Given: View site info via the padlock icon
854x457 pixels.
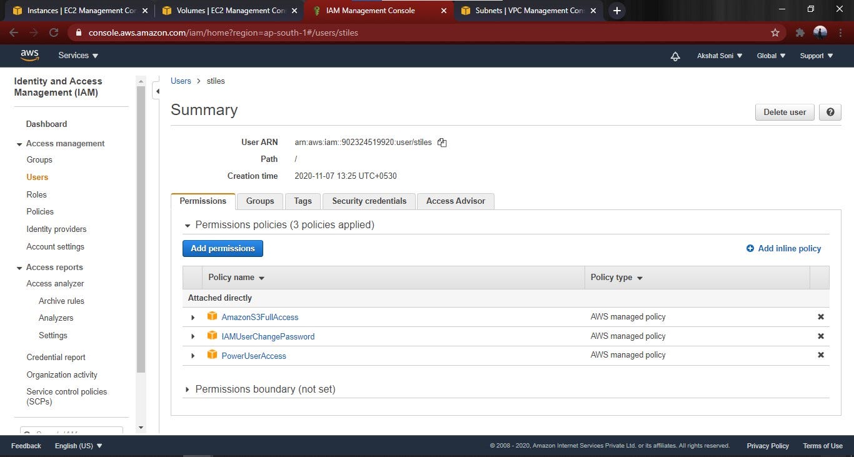Looking at the screenshot, I should pyautogui.click(x=78, y=33).
